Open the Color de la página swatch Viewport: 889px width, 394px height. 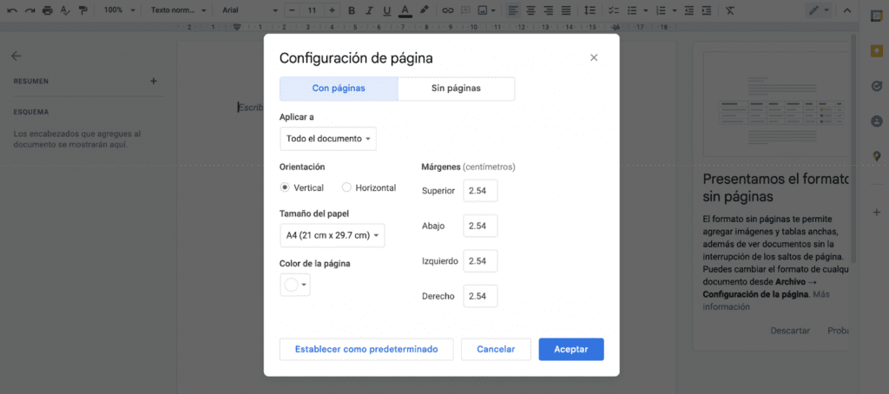[295, 285]
